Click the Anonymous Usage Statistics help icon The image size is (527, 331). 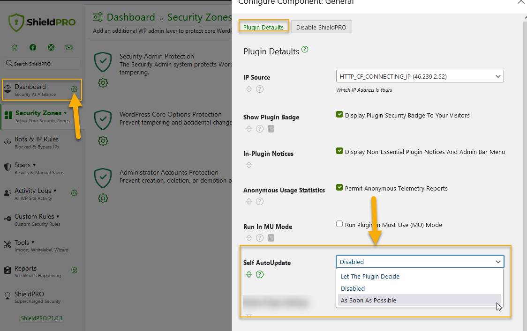260,201
